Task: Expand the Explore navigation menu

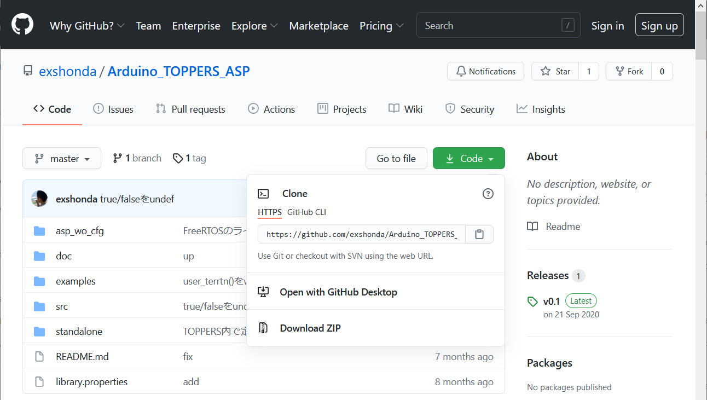Action: pos(254,26)
